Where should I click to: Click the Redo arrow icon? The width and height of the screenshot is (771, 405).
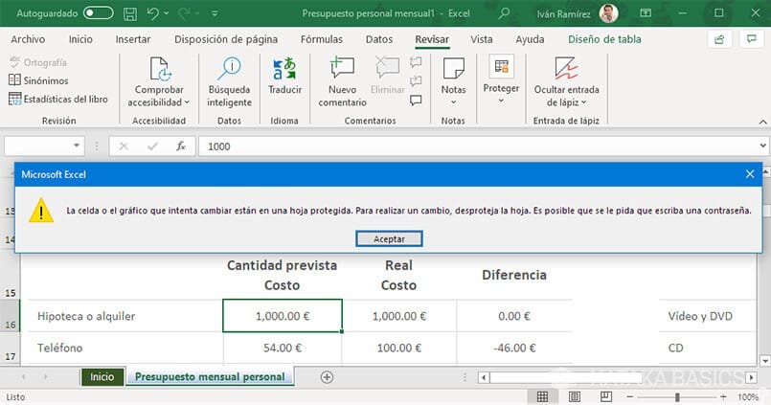pos(185,13)
